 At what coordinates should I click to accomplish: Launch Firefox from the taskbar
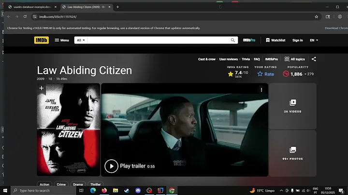(104, 191)
